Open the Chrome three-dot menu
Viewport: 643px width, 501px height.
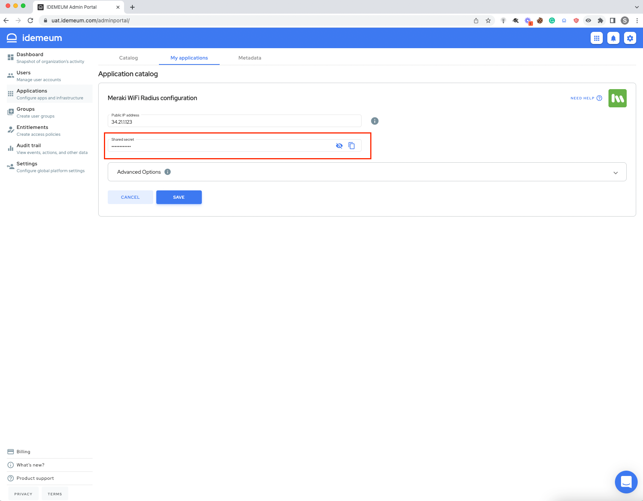pos(637,20)
